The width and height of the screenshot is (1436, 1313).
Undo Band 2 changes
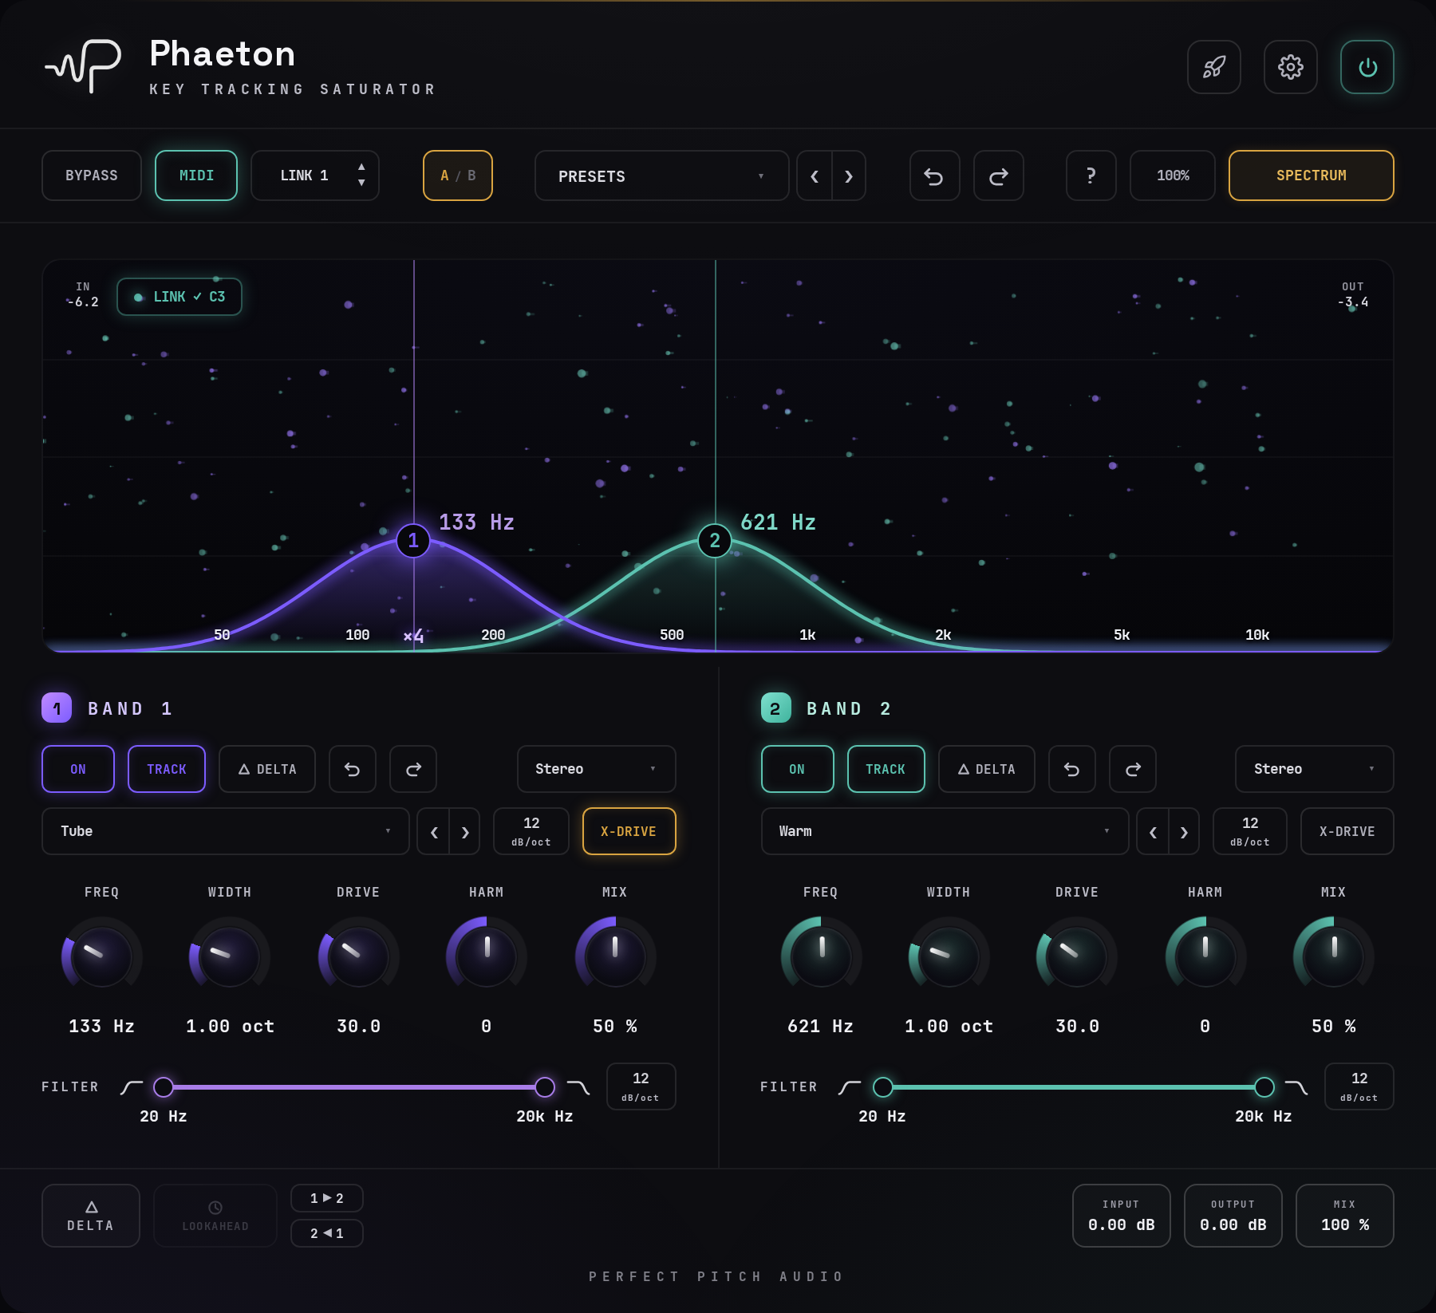pyautogui.click(x=1071, y=769)
